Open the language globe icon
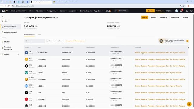Screen dimensions: 194x109 pyautogui.click(x=191, y=11)
